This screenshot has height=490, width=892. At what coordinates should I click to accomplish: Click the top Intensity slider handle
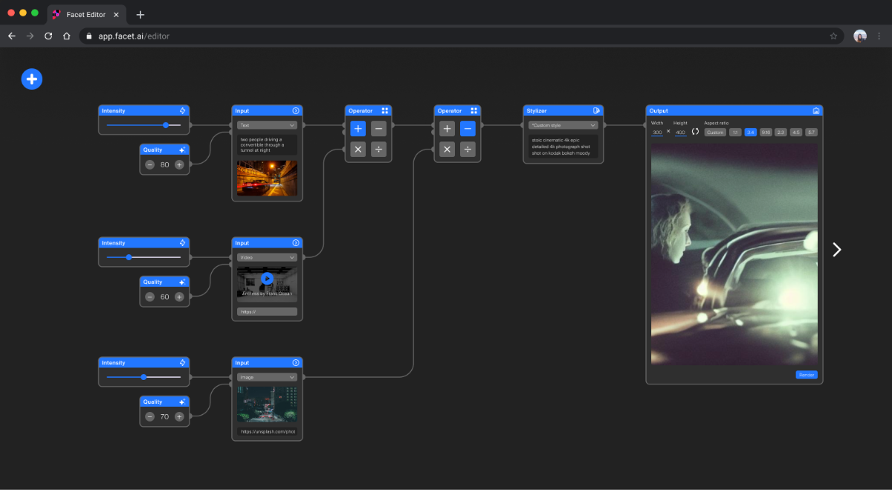[x=166, y=125]
